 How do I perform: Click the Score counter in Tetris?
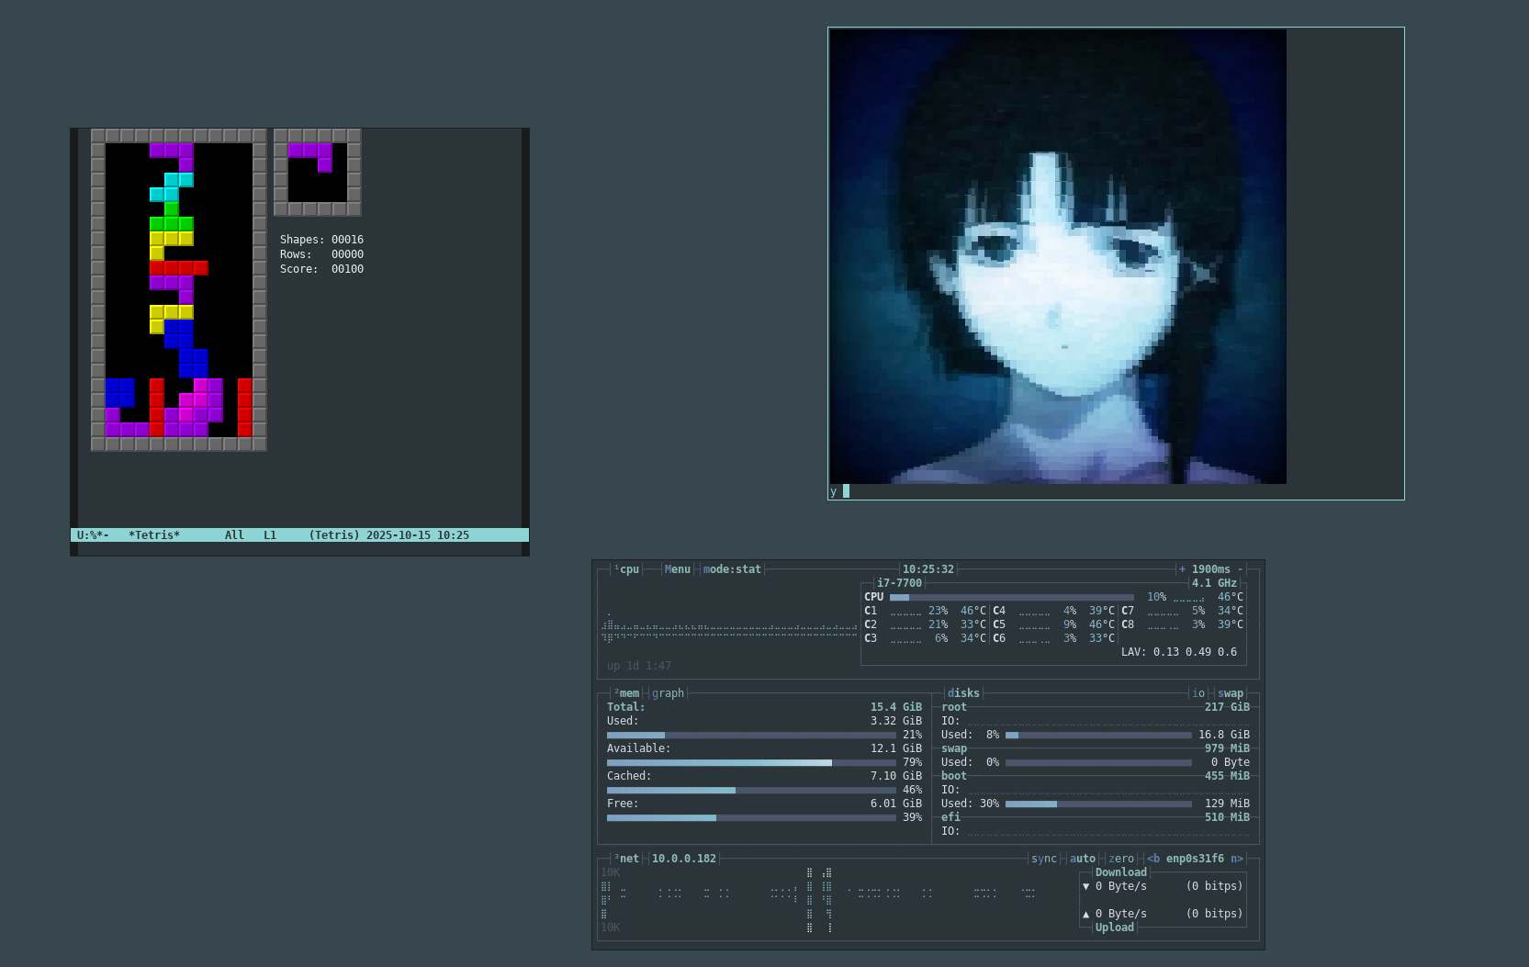pyautogui.click(x=321, y=269)
